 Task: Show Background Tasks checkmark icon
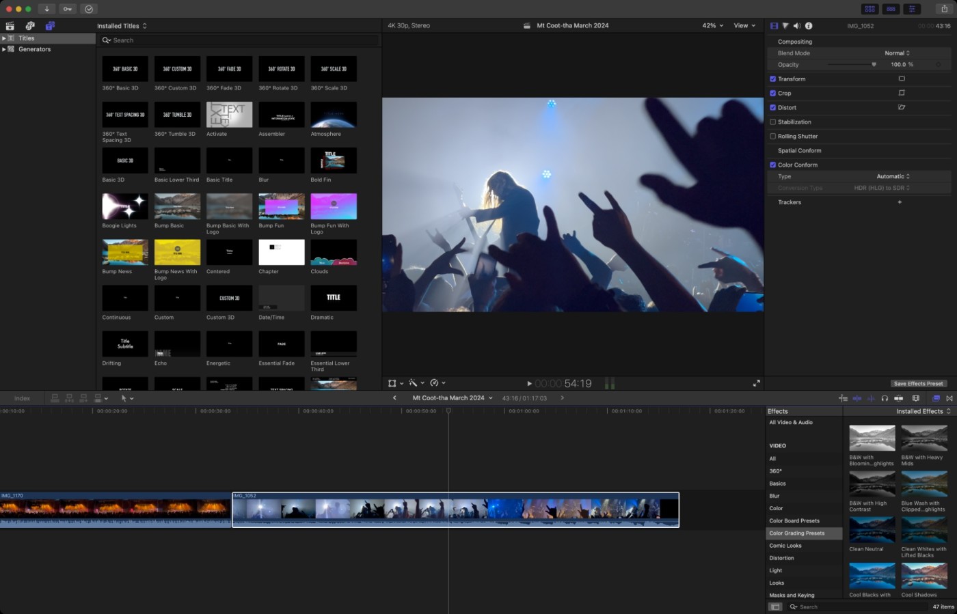point(89,9)
